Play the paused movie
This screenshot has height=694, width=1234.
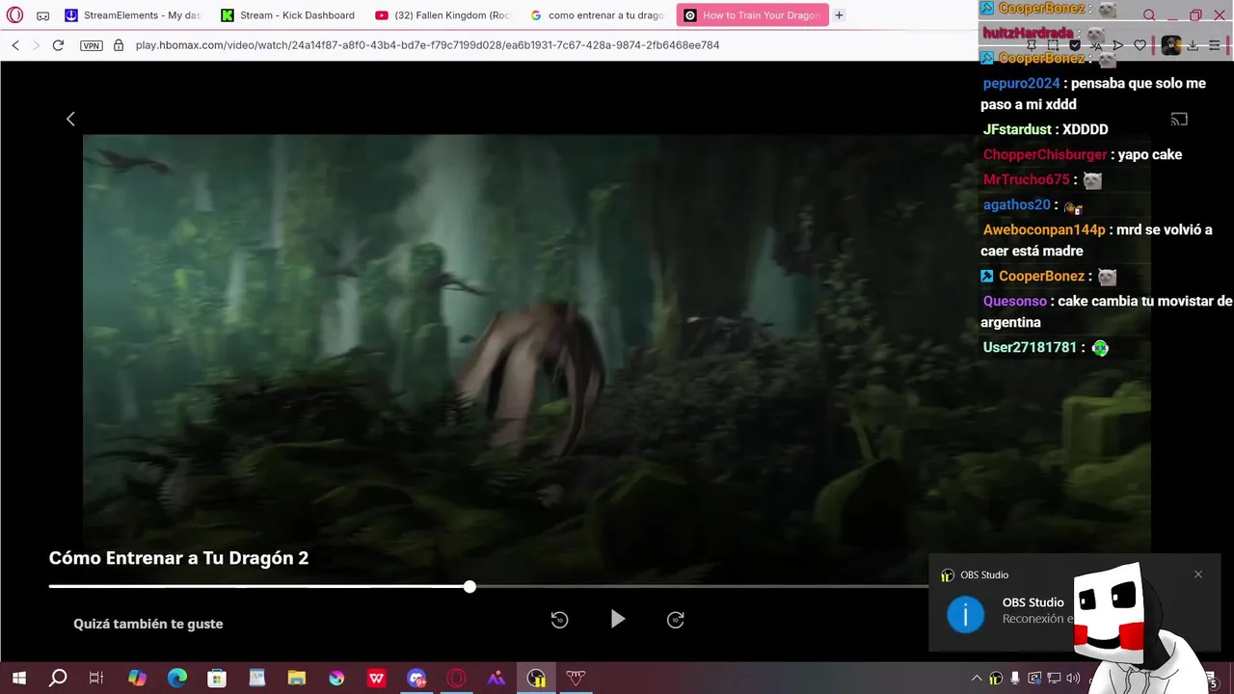coord(618,620)
